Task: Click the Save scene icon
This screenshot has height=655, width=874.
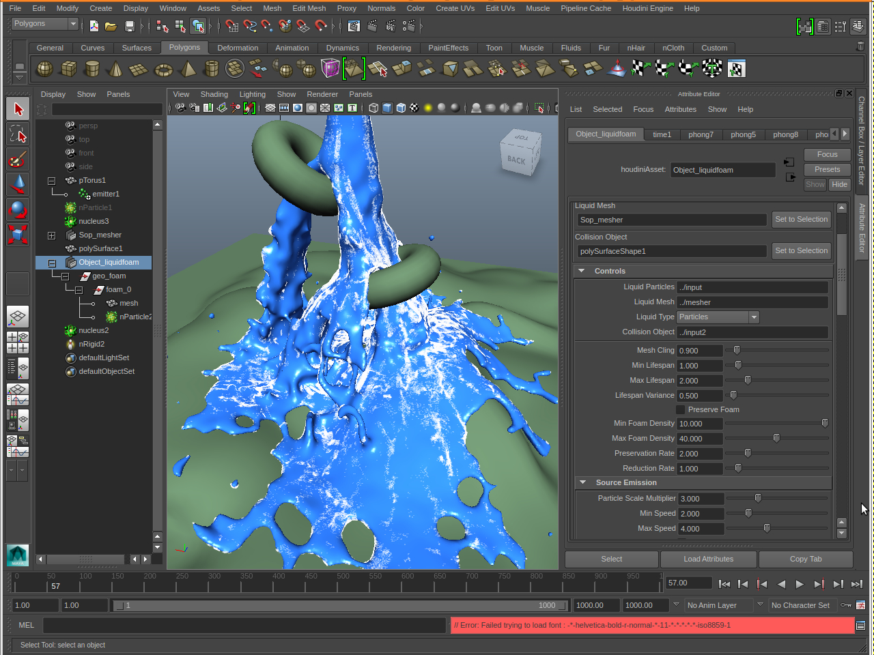Action: coord(129,26)
